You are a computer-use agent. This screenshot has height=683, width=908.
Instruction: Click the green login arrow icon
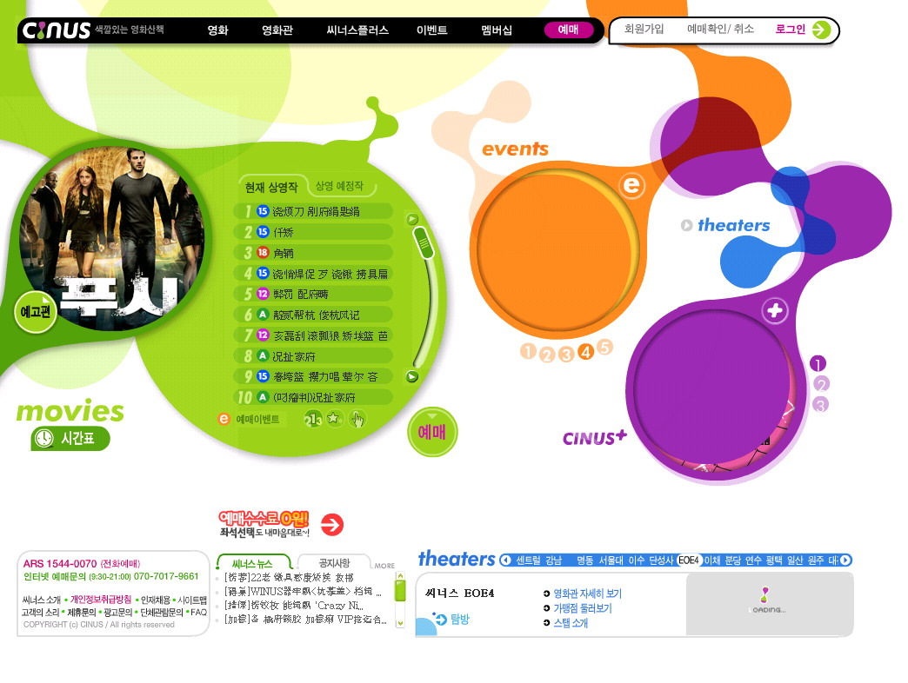822,30
